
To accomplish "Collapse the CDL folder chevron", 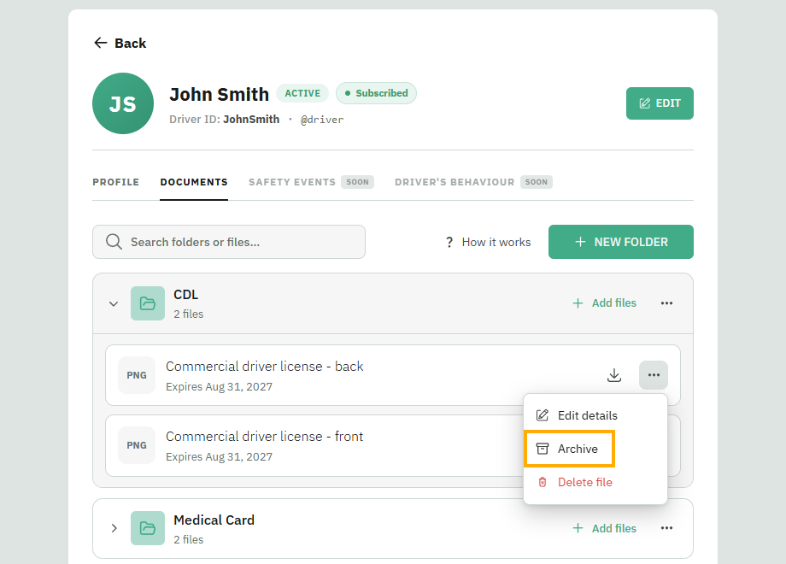I will 114,304.
